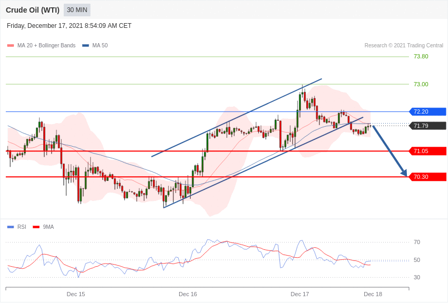Click the blue downward forecast arrowhead
This screenshot has width=448, height=303.
404,173
